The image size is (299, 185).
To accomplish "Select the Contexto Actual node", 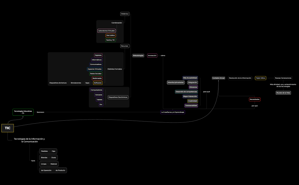I will click(218, 78).
